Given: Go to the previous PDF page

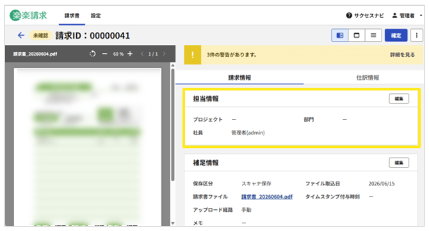Looking at the screenshot, I should [x=142, y=54].
